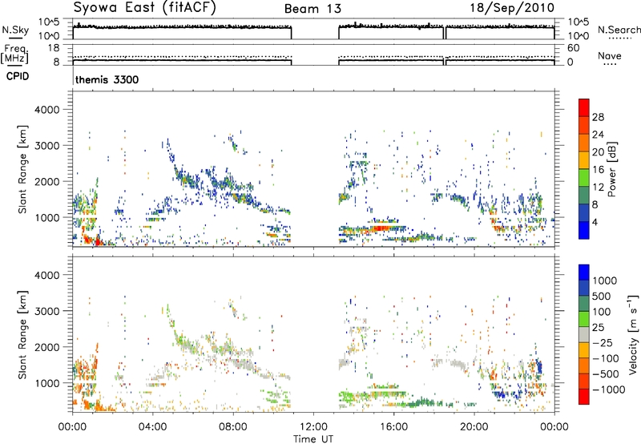The height and width of the screenshot is (444, 641).
Task: Click the 'N.Sky' legend label
Action: 15,30
